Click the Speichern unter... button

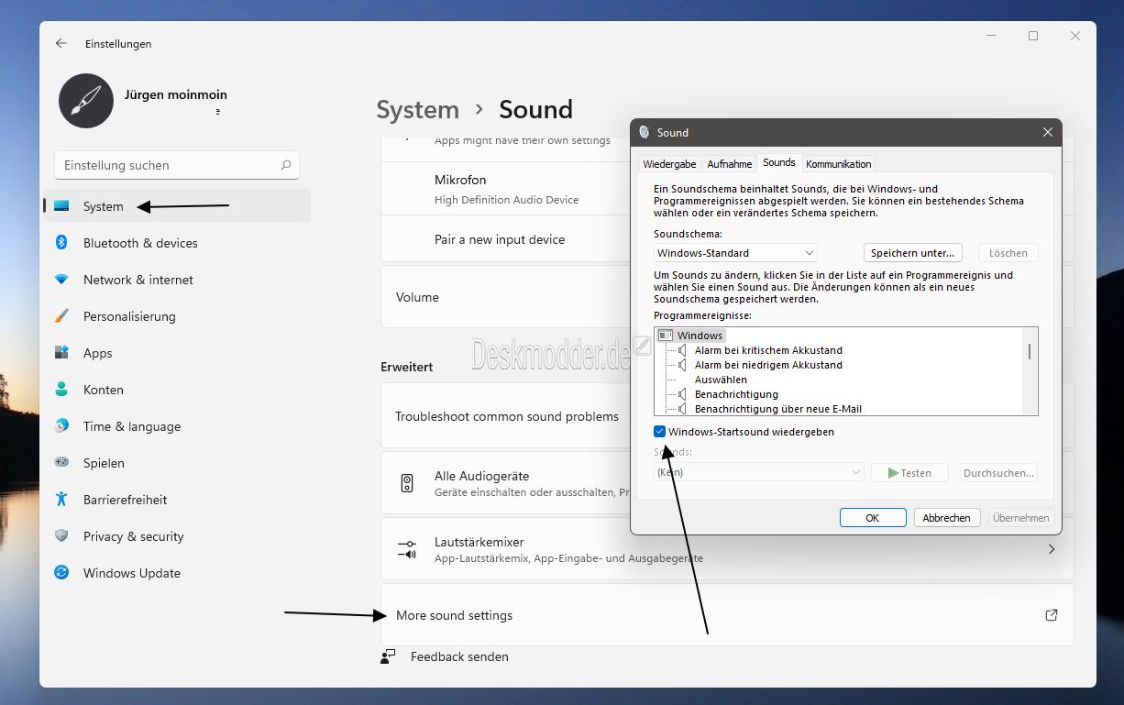pyautogui.click(x=913, y=253)
